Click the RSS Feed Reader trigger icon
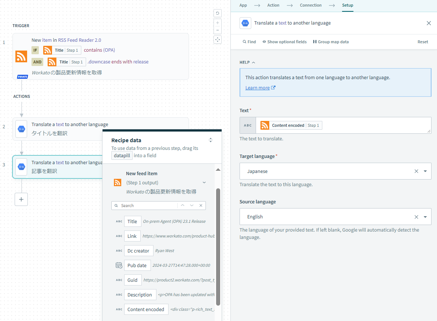Viewport: 437px width, 321px height. (x=21, y=56)
